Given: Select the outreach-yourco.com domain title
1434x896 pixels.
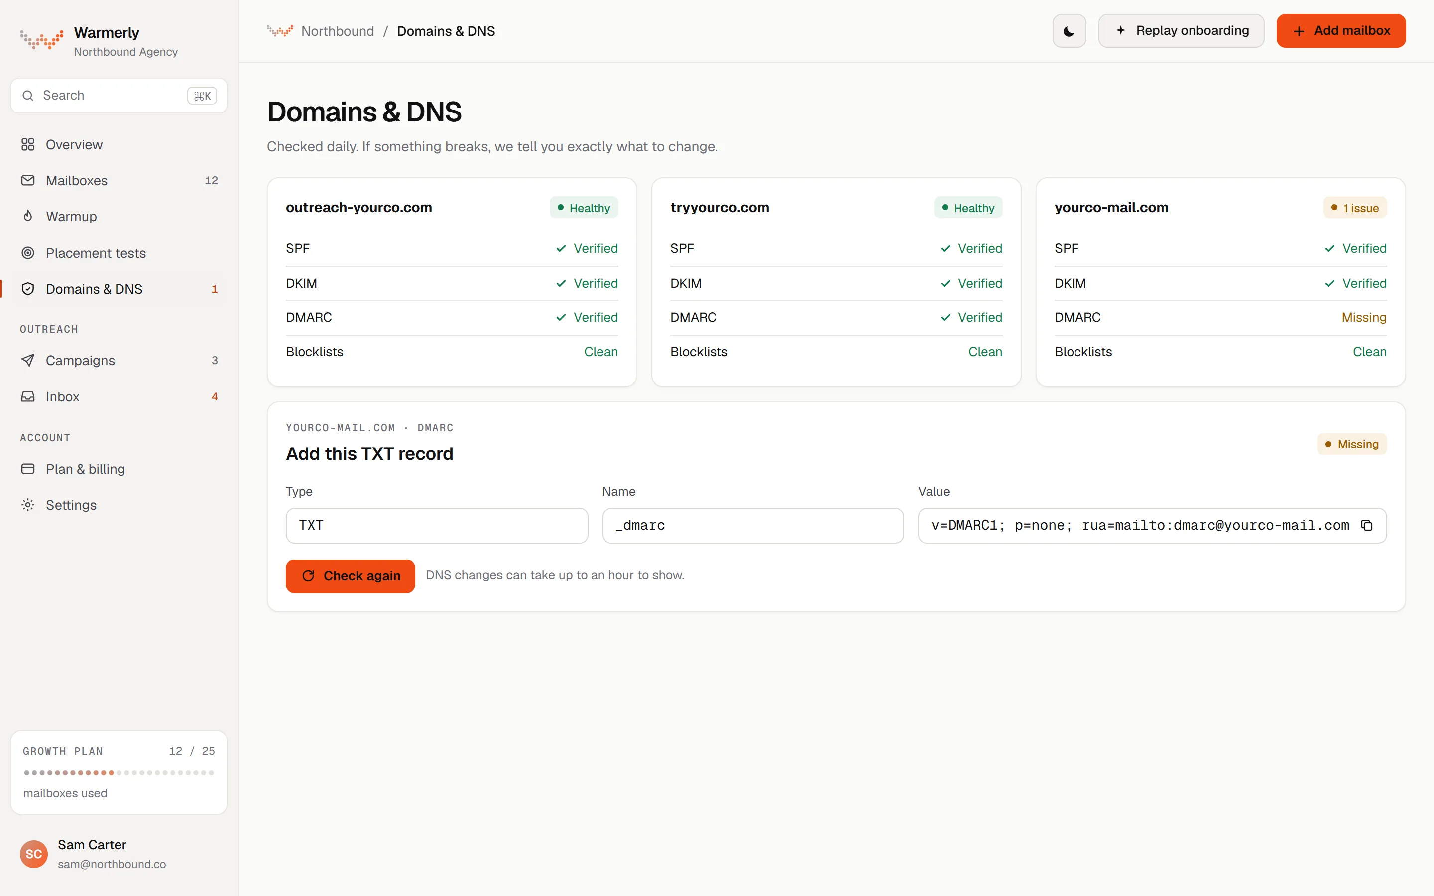Looking at the screenshot, I should coord(359,208).
